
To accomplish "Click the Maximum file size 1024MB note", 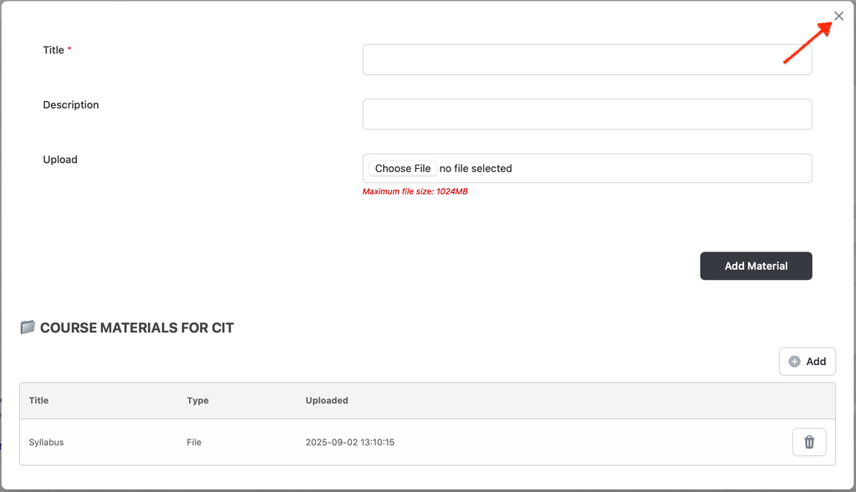I will 415,191.
